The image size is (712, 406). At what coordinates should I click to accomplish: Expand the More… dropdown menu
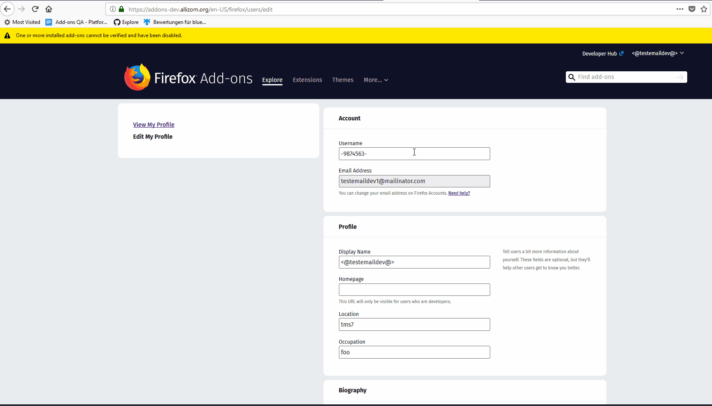pyautogui.click(x=376, y=80)
